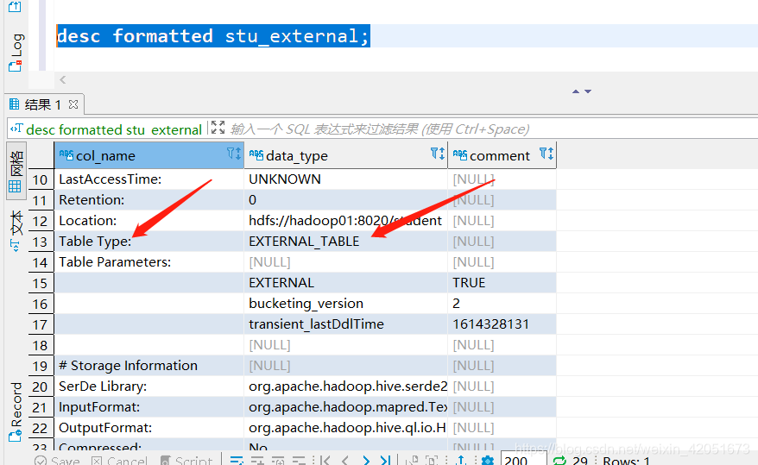This screenshot has width=758, height=465.
Task: Switch to the 文本 text view tab
Action: coord(16,231)
